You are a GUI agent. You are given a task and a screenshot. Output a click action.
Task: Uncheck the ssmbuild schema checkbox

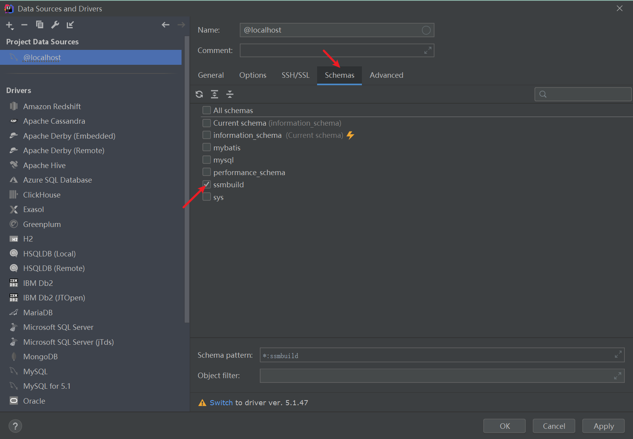pyautogui.click(x=207, y=185)
